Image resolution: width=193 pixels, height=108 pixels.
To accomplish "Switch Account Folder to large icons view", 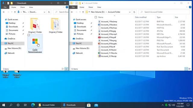I will pyautogui.click(x=190, y=69).
